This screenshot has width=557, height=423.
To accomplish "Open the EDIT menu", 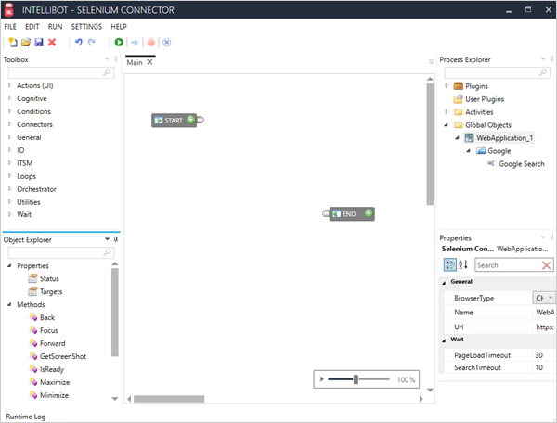I will [32, 27].
